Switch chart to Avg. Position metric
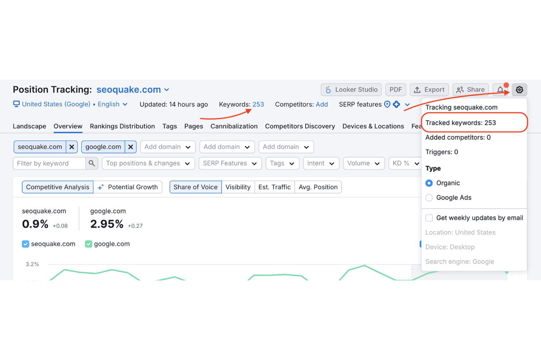The height and width of the screenshot is (360, 541). click(318, 187)
